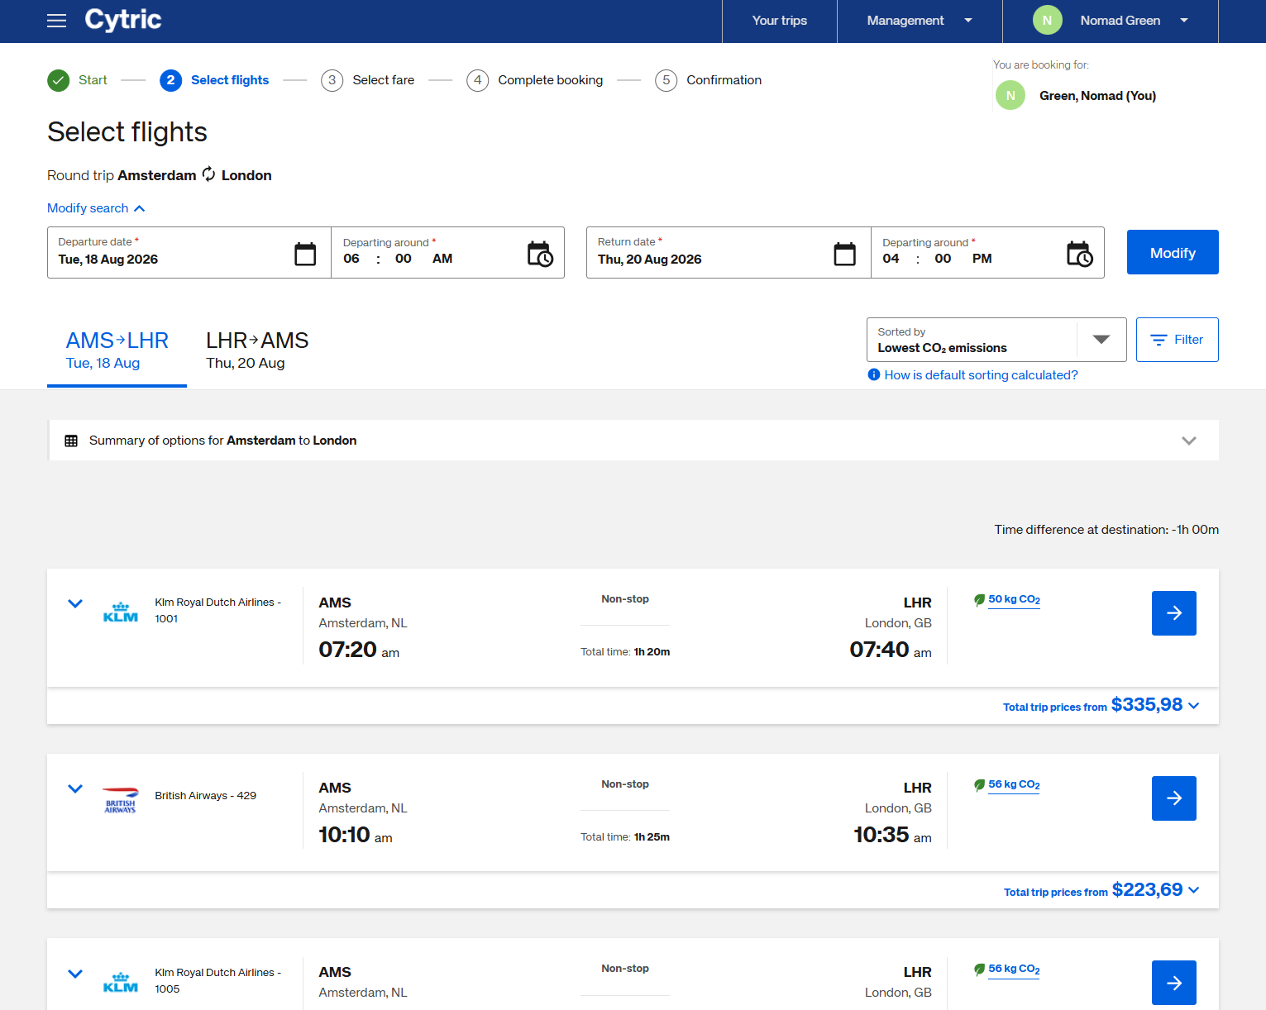Click the blue Modify button

coord(1173,252)
